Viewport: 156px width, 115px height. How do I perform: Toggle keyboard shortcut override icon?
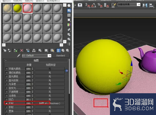[80, 5]
